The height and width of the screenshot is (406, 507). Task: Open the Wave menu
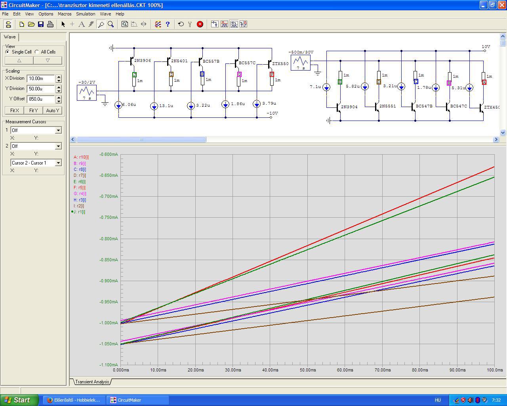105,14
